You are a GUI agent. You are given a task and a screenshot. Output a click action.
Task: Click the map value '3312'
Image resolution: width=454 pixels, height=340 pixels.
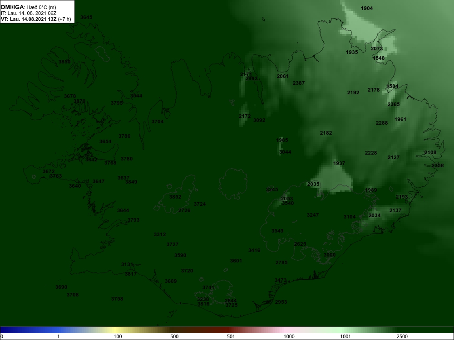pyautogui.click(x=160, y=234)
